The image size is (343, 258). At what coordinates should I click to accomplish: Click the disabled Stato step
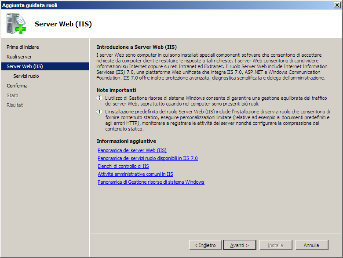pos(12,95)
